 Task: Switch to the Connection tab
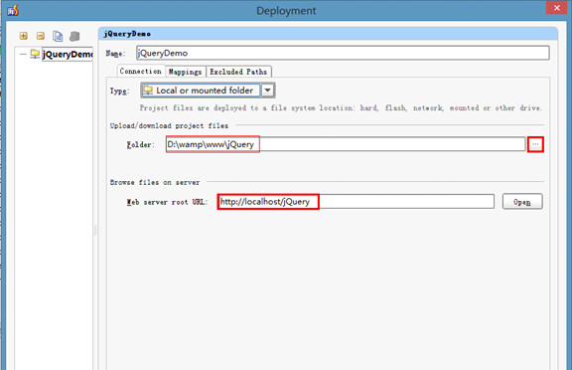click(140, 72)
